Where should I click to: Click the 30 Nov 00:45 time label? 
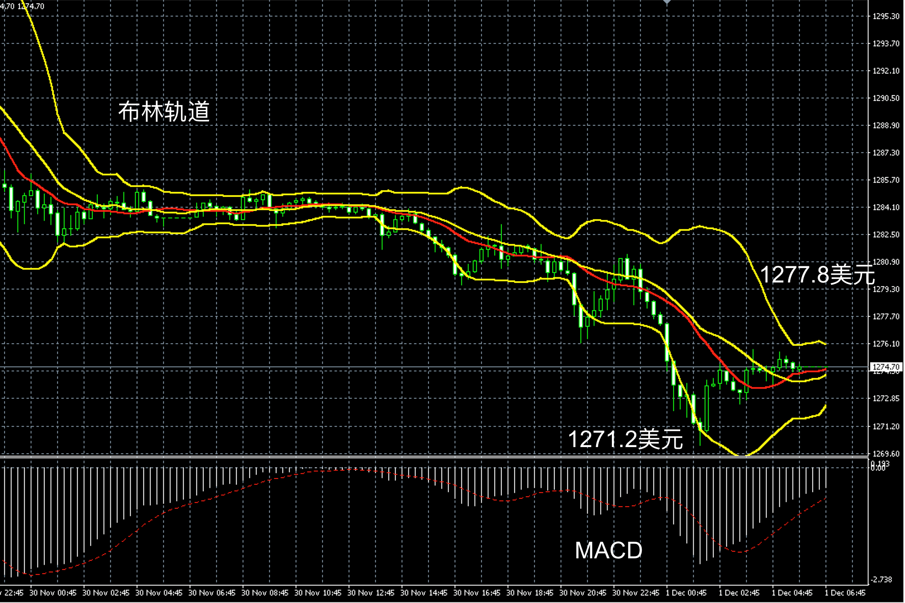pos(53,593)
